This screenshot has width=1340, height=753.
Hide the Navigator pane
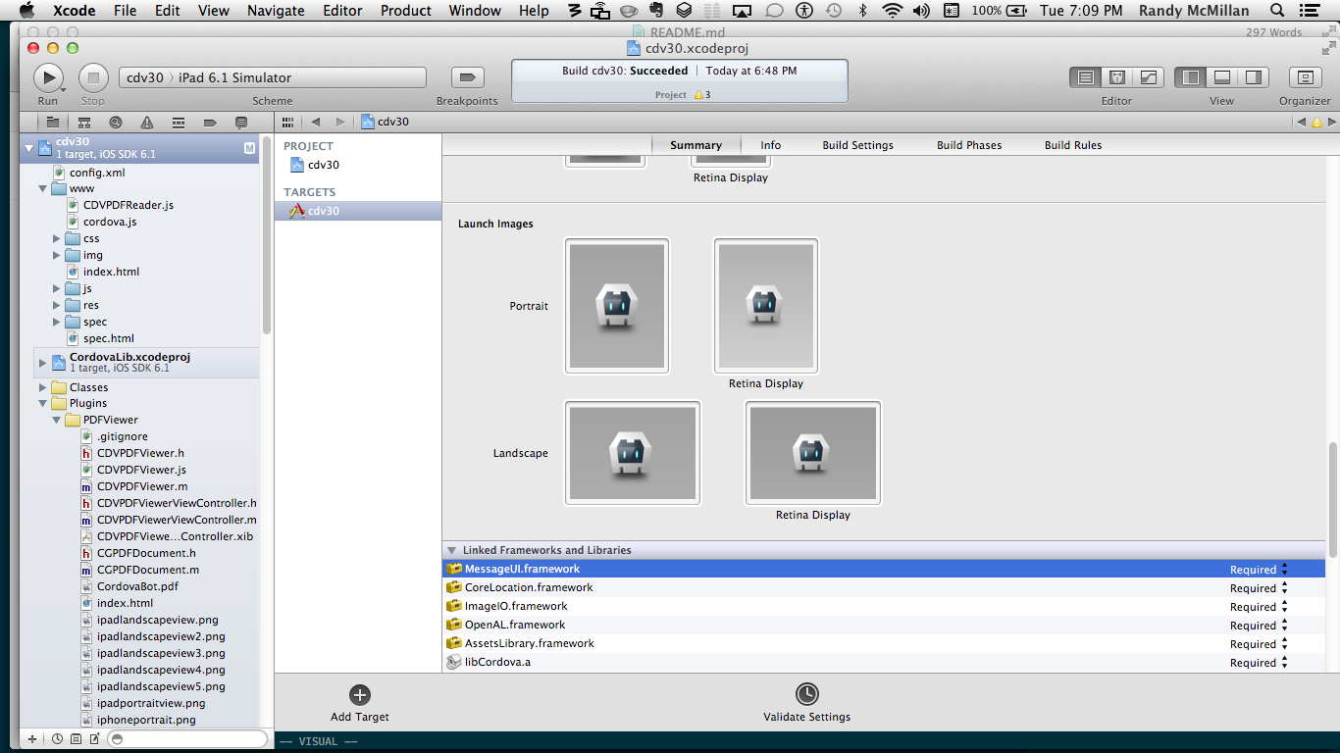coord(1191,77)
